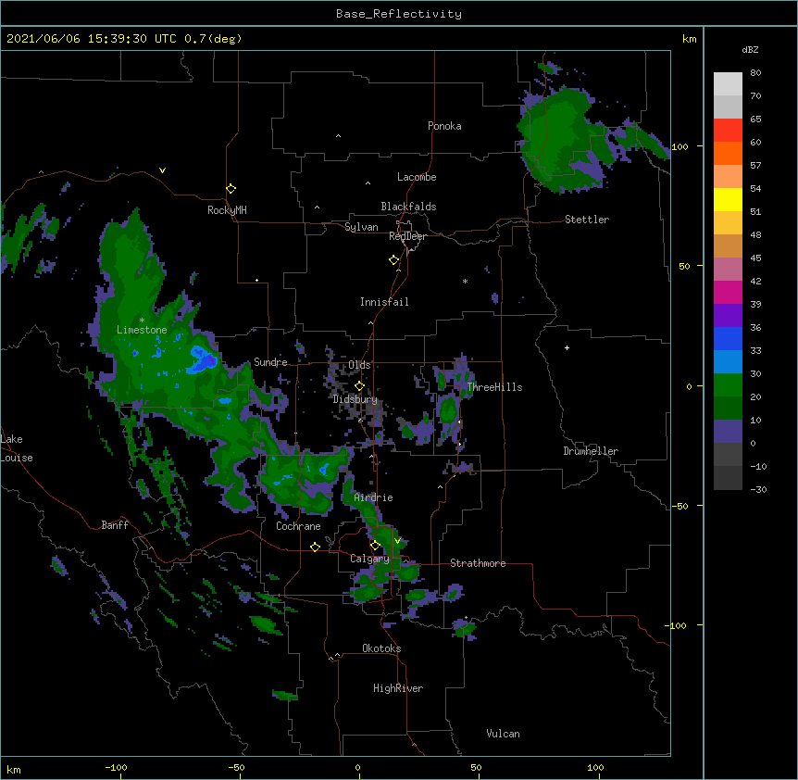The image size is (798, 780).
Task: Select the white plus marker north of Drumheller
Action: point(567,347)
